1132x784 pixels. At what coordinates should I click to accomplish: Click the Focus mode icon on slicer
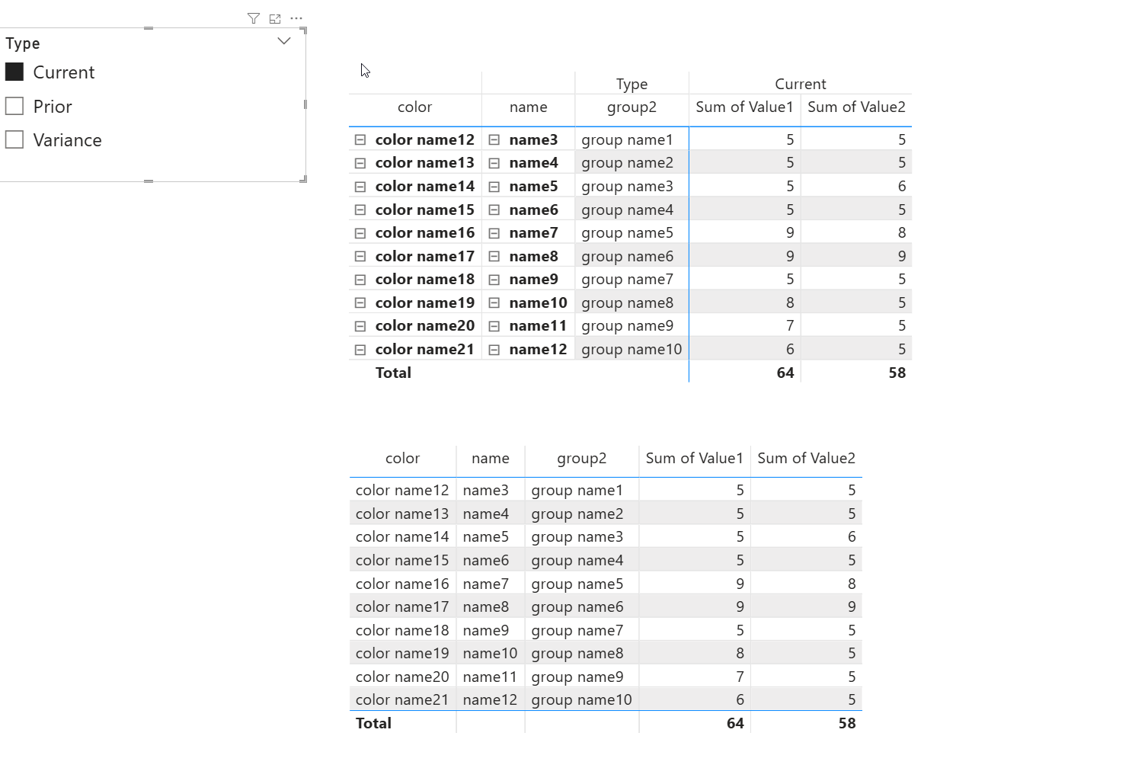[x=275, y=18]
